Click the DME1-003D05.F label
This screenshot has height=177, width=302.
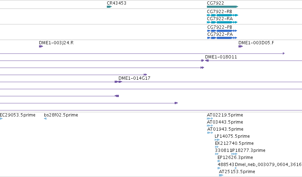click(x=256, y=43)
